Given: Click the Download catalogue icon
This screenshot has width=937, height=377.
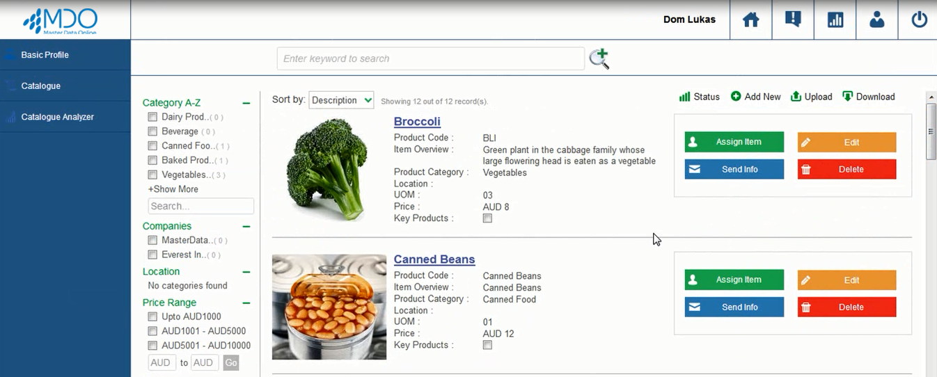Looking at the screenshot, I should click(848, 97).
